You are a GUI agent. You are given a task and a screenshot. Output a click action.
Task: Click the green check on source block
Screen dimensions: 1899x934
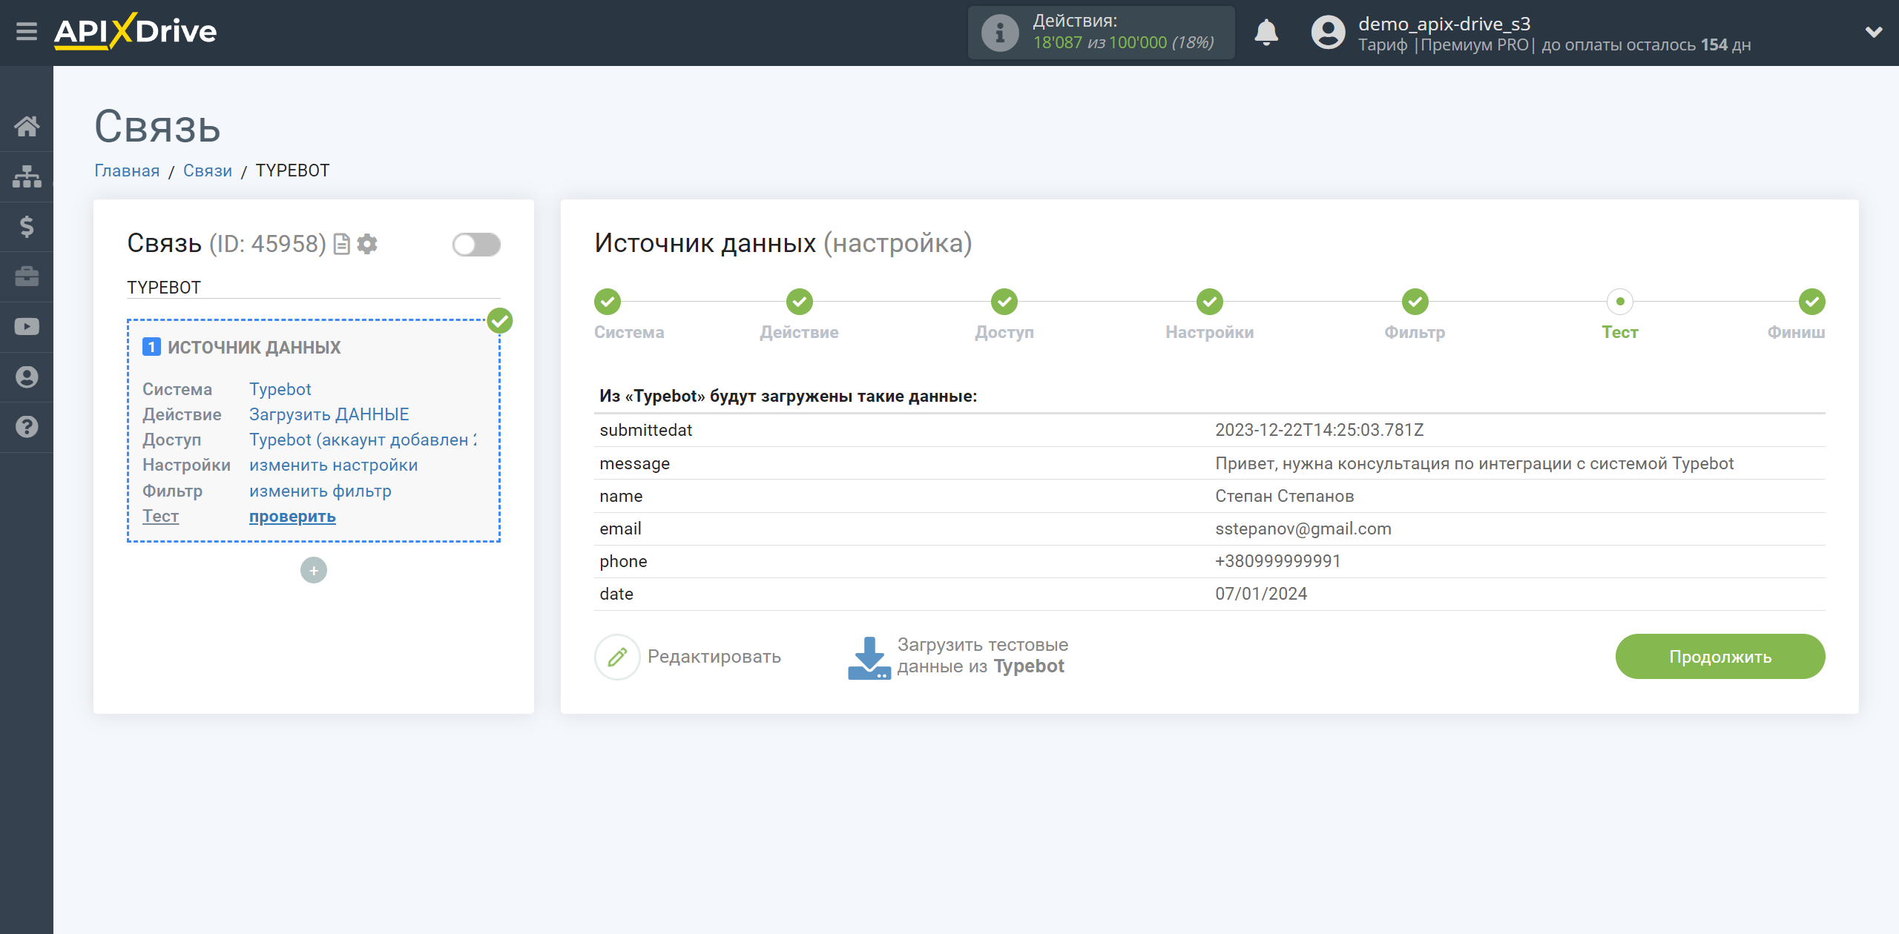[x=500, y=321]
